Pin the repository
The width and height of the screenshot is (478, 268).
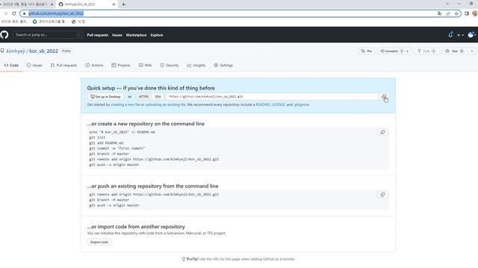click(367, 51)
